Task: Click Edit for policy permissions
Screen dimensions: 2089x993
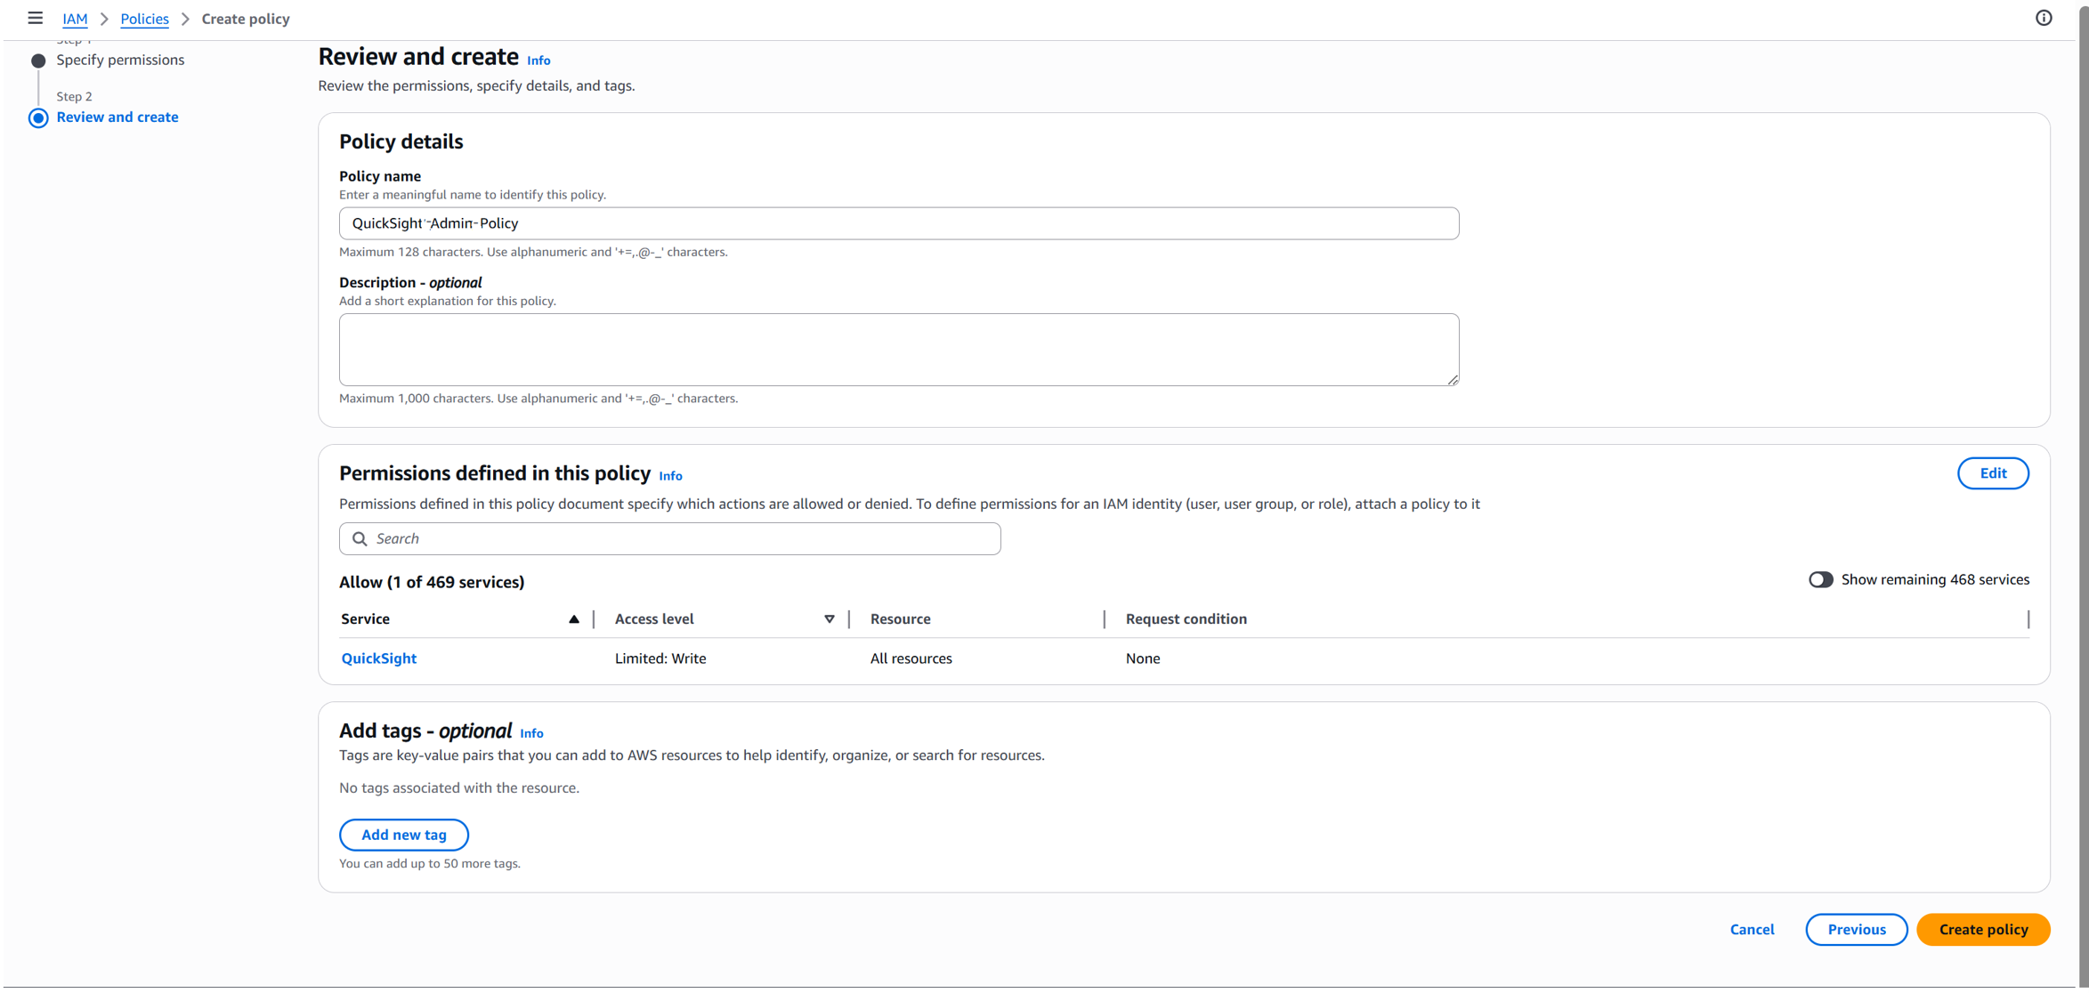Action: (1993, 473)
